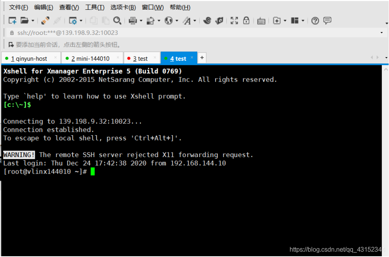
Task: Click the paste icon in toolbar
Action: [106, 20]
